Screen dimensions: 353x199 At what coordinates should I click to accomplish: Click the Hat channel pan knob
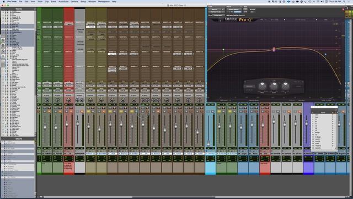167,100
